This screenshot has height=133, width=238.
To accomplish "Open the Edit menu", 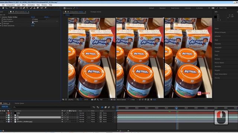I will tap(3, 5).
